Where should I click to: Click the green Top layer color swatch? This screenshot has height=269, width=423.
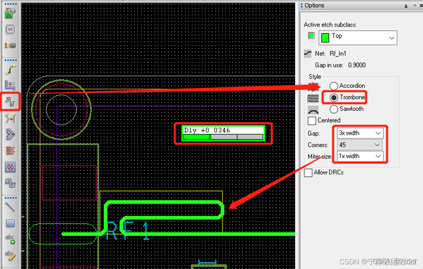tap(325, 38)
